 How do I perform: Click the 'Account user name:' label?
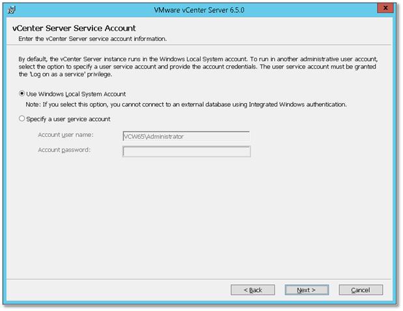pyautogui.click(x=66, y=135)
